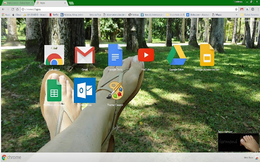
Task: Click the hexagon extension icon in toolbar
Action: click(253, 9)
